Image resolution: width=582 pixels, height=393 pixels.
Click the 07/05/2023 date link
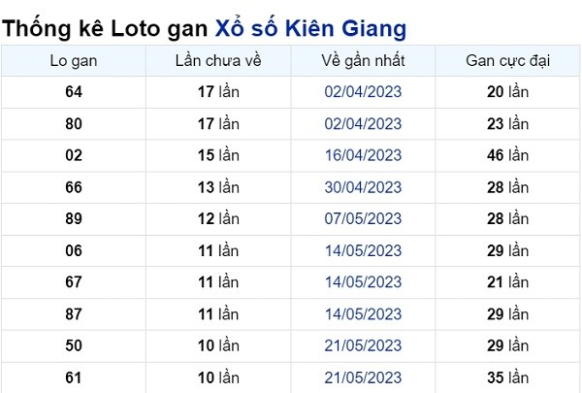[x=363, y=218]
